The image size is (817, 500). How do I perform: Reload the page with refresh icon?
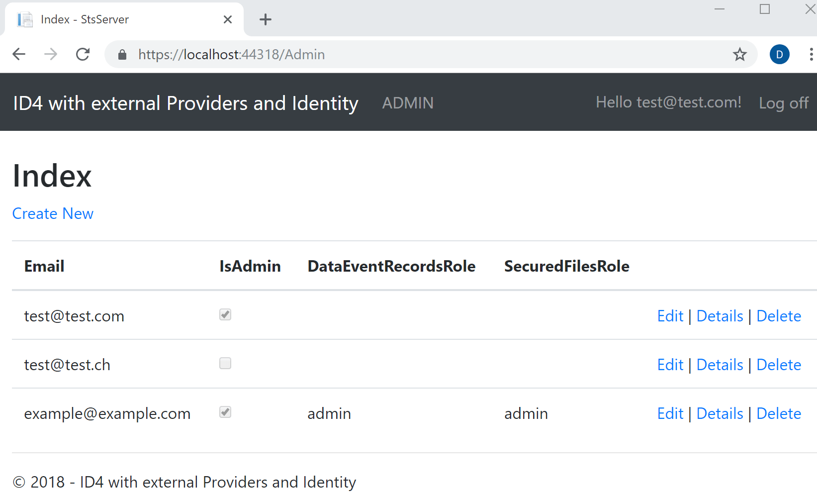[x=83, y=54]
